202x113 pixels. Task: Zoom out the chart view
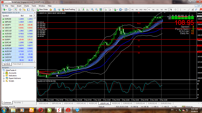click(x=96, y=10)
